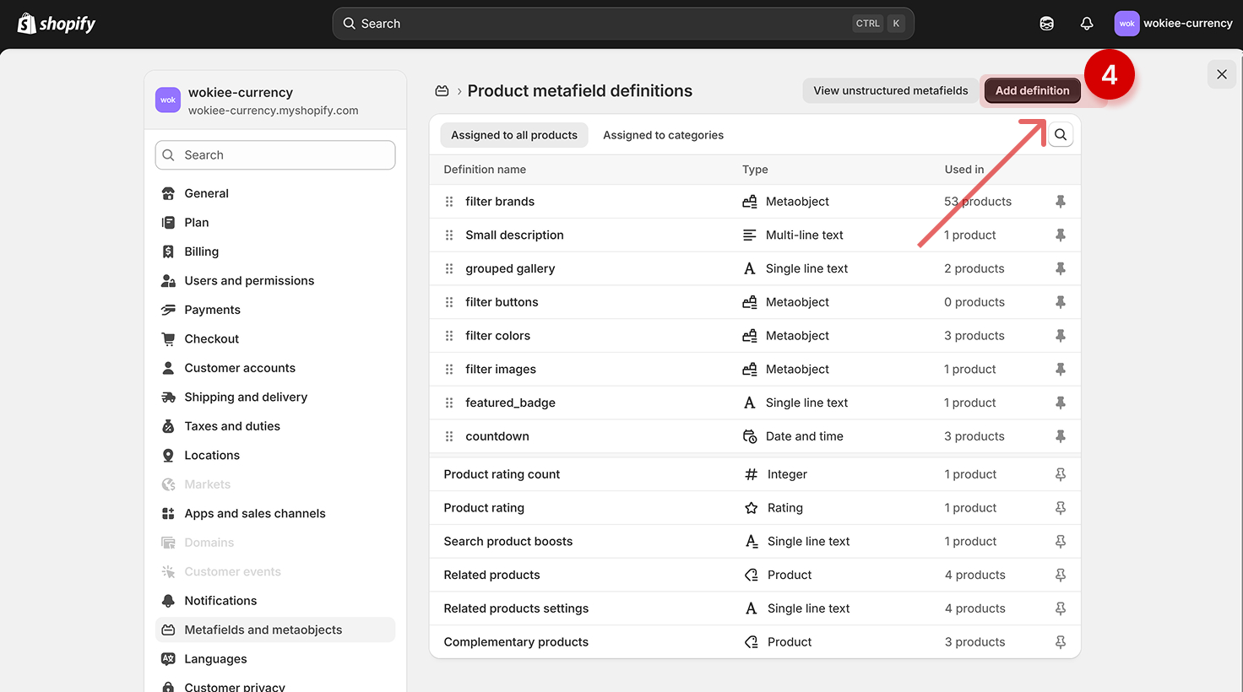
Task: Click drag handle for filter brands row
Action: click(449, 202)
